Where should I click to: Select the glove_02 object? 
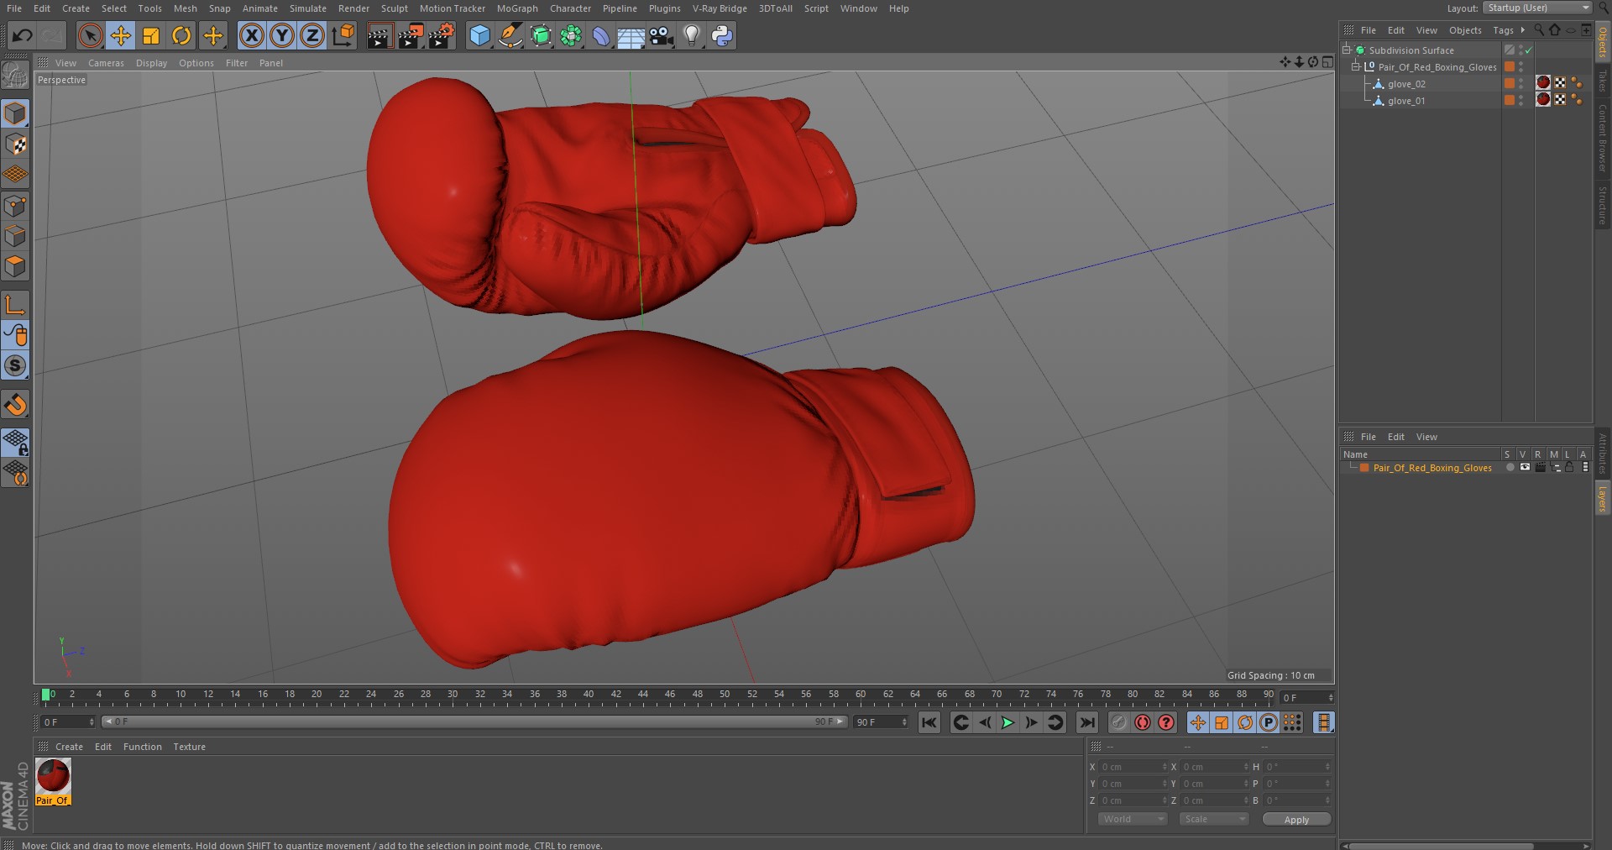(1406, 84)
